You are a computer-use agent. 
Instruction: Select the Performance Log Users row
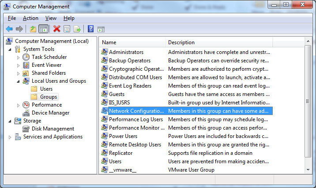tap(186, 119)
